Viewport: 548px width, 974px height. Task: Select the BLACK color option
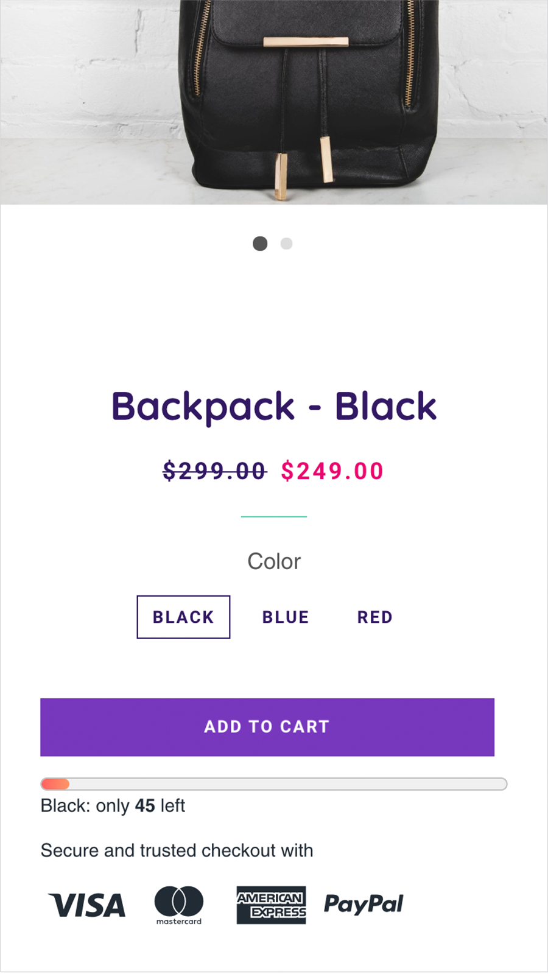(183, 617)
